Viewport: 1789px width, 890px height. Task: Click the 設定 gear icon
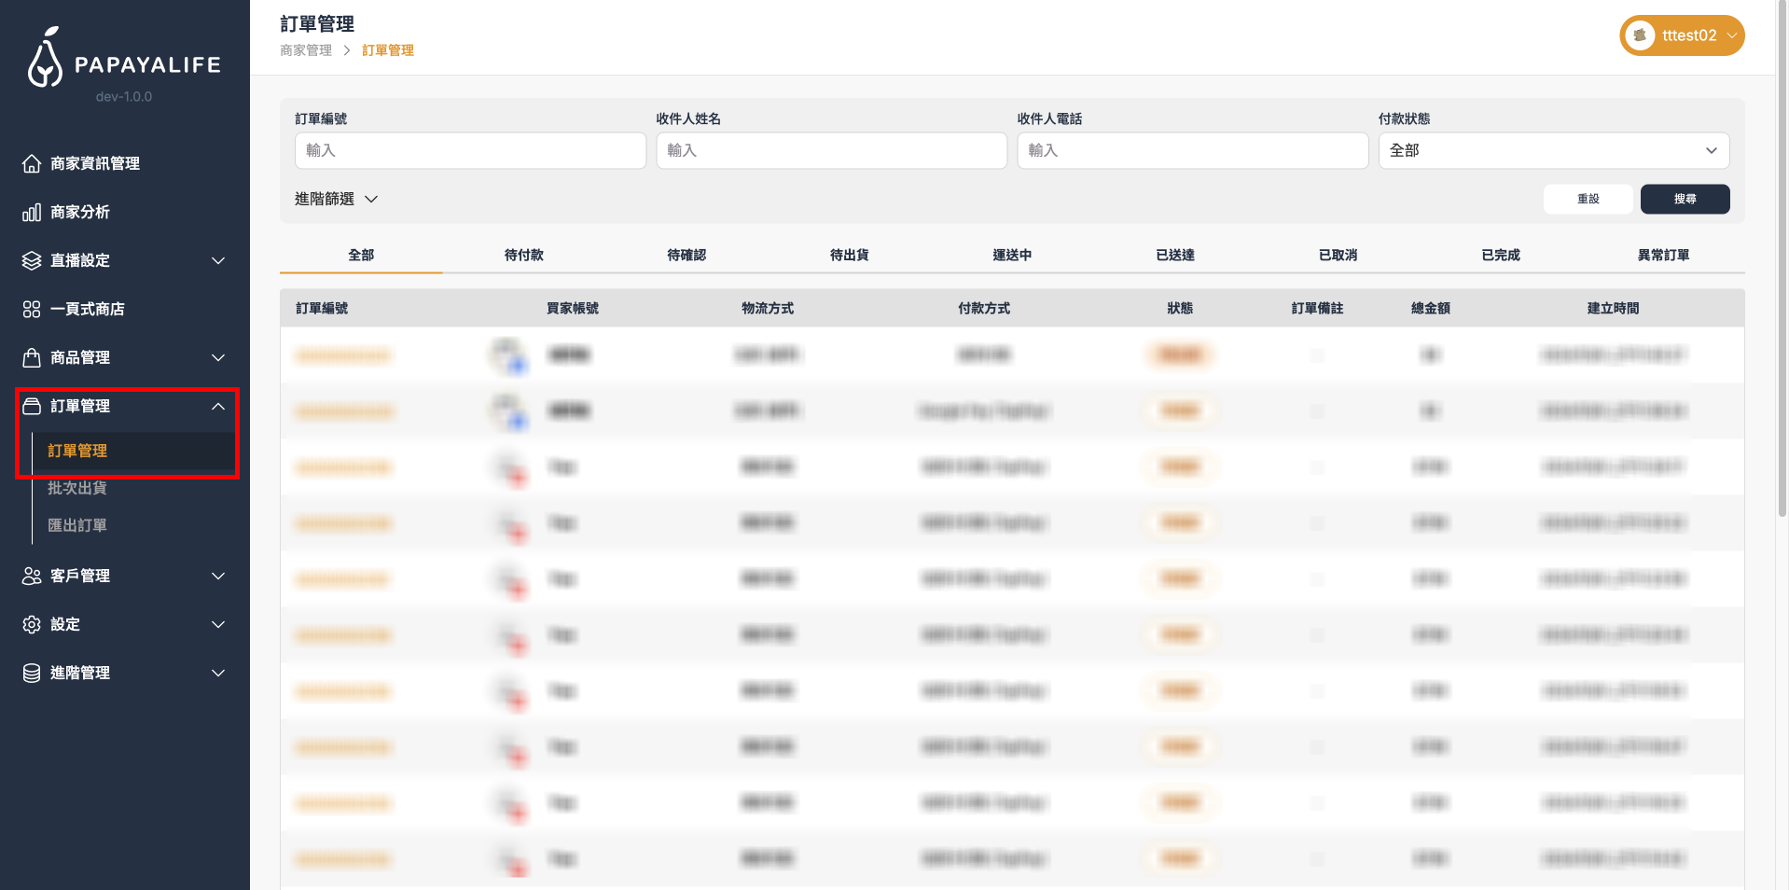click(x=32, y=625)
